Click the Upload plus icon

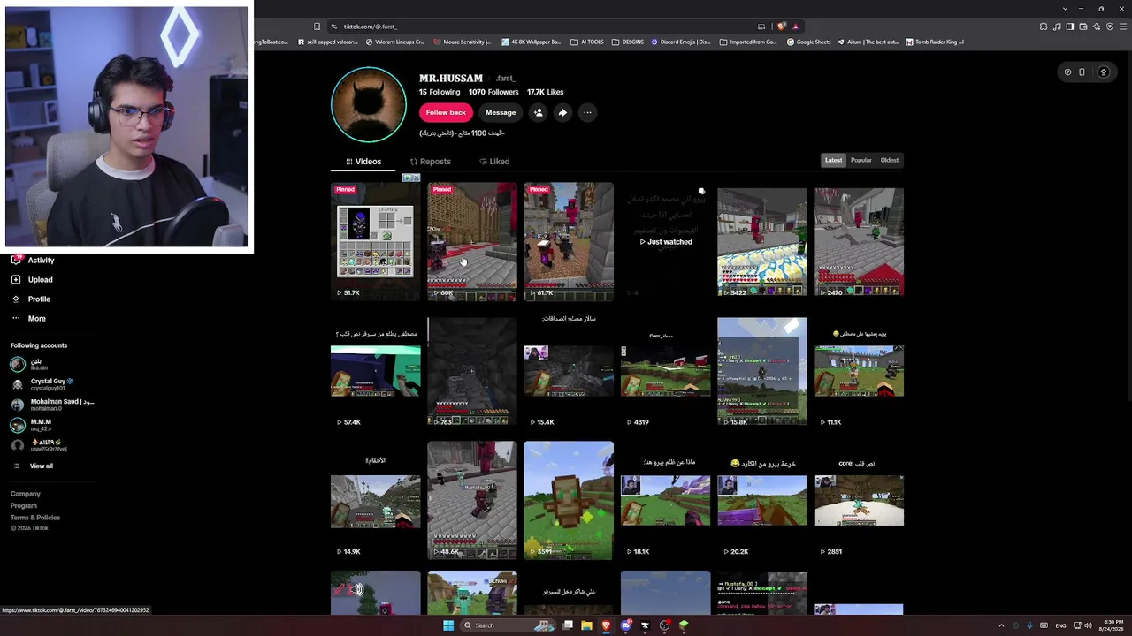[x=16, y=279]
